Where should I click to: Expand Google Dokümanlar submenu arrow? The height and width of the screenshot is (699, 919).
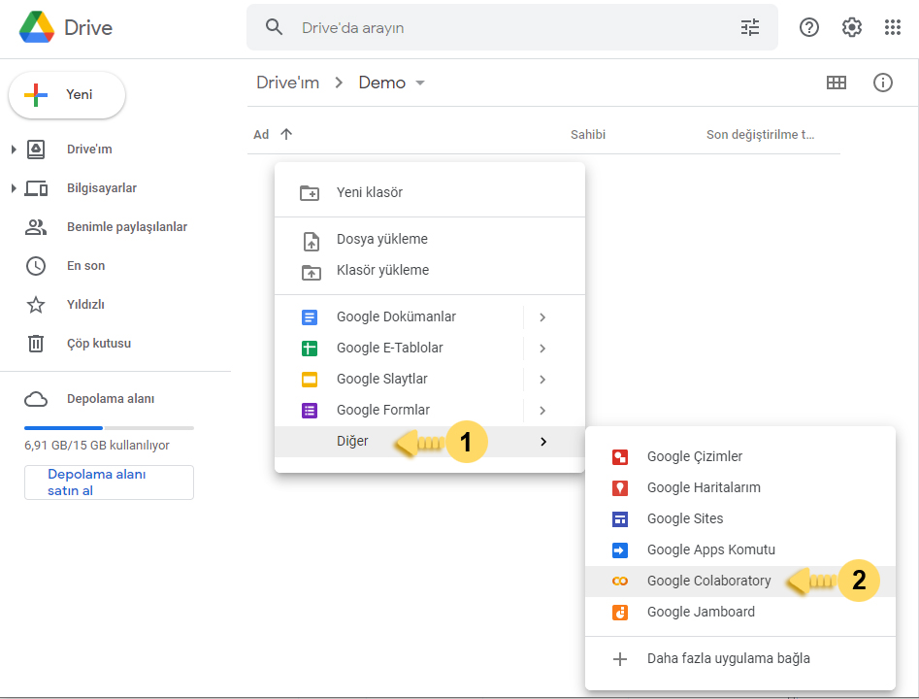[542, 317]
